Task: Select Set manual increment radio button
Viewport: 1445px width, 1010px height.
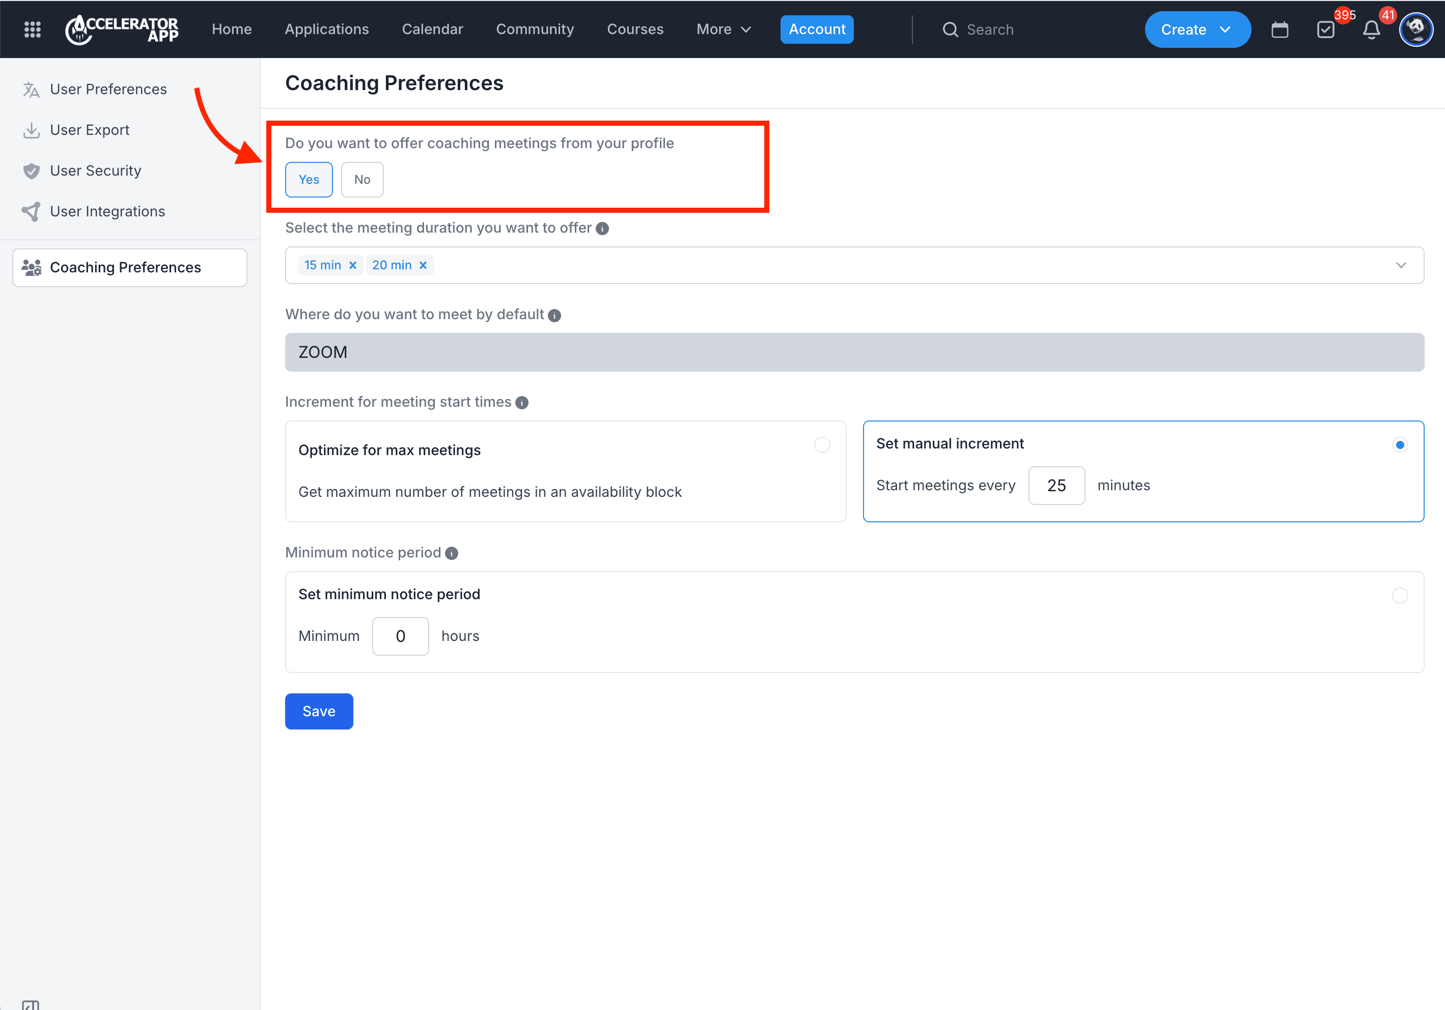Action: coord(1400,445)
